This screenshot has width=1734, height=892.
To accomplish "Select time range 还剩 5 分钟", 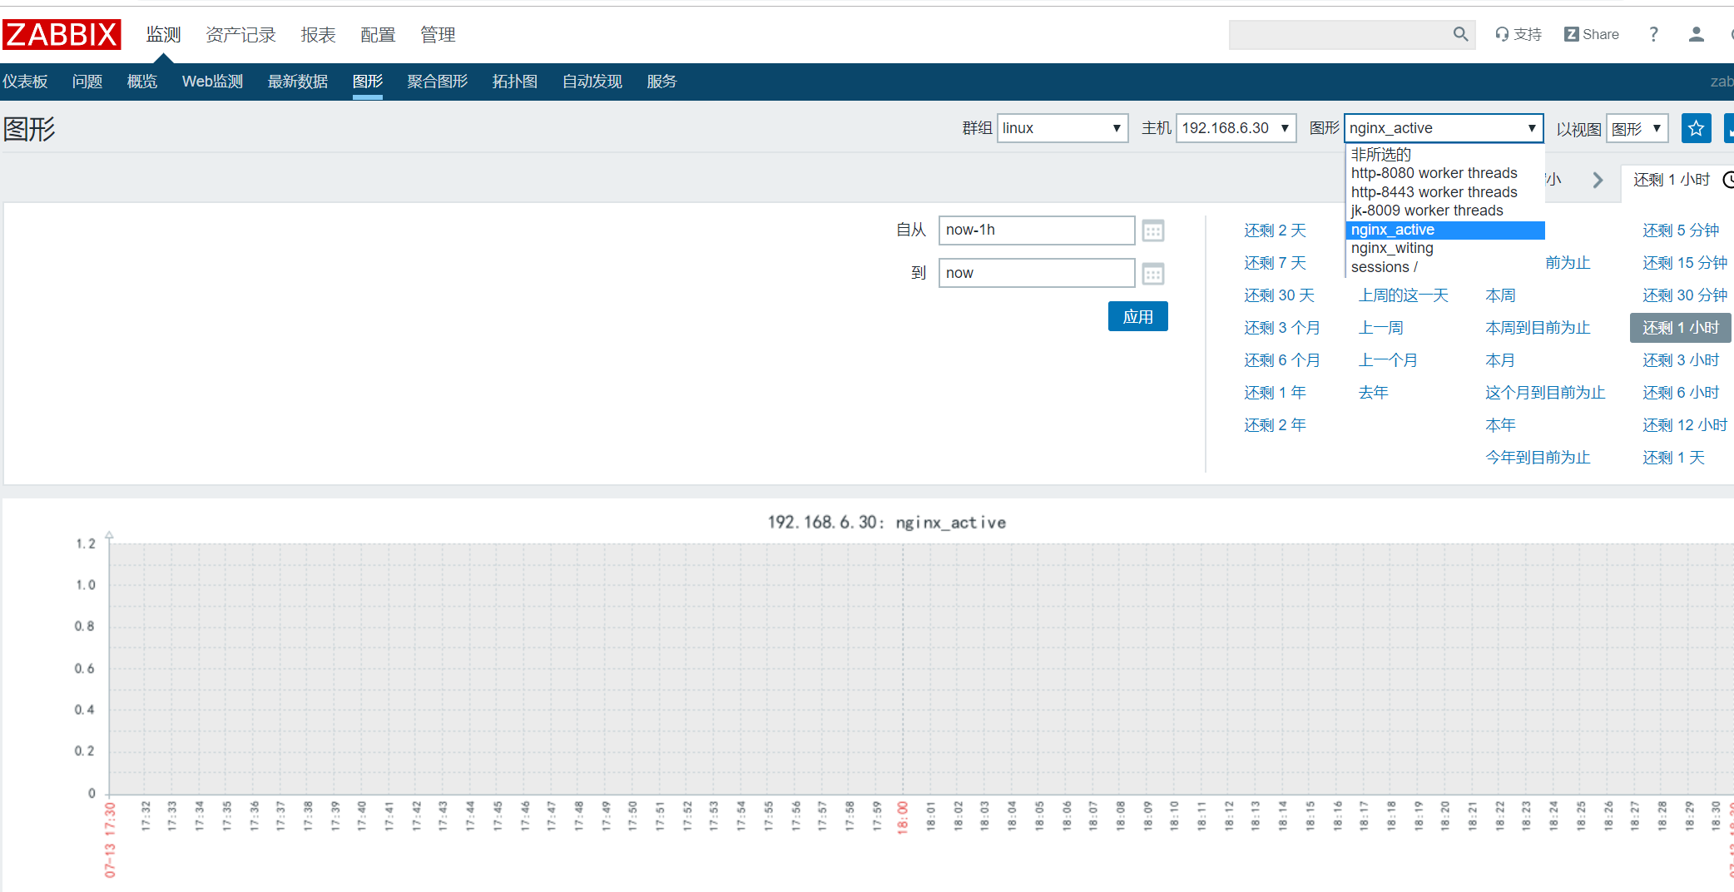I will (x=1681, y=230).
